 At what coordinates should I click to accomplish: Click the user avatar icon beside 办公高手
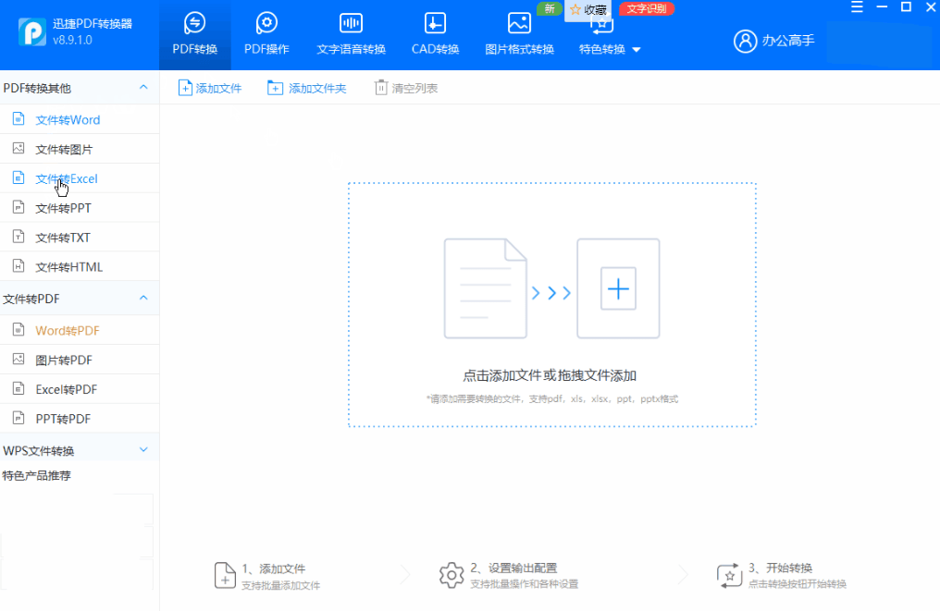click(x=745, y=41)
